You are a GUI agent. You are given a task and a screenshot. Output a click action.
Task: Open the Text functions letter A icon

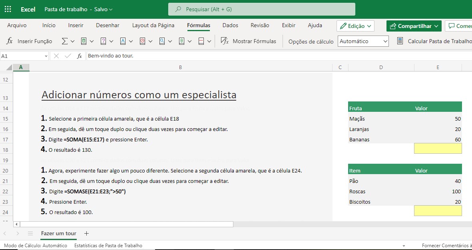point(123,41)
